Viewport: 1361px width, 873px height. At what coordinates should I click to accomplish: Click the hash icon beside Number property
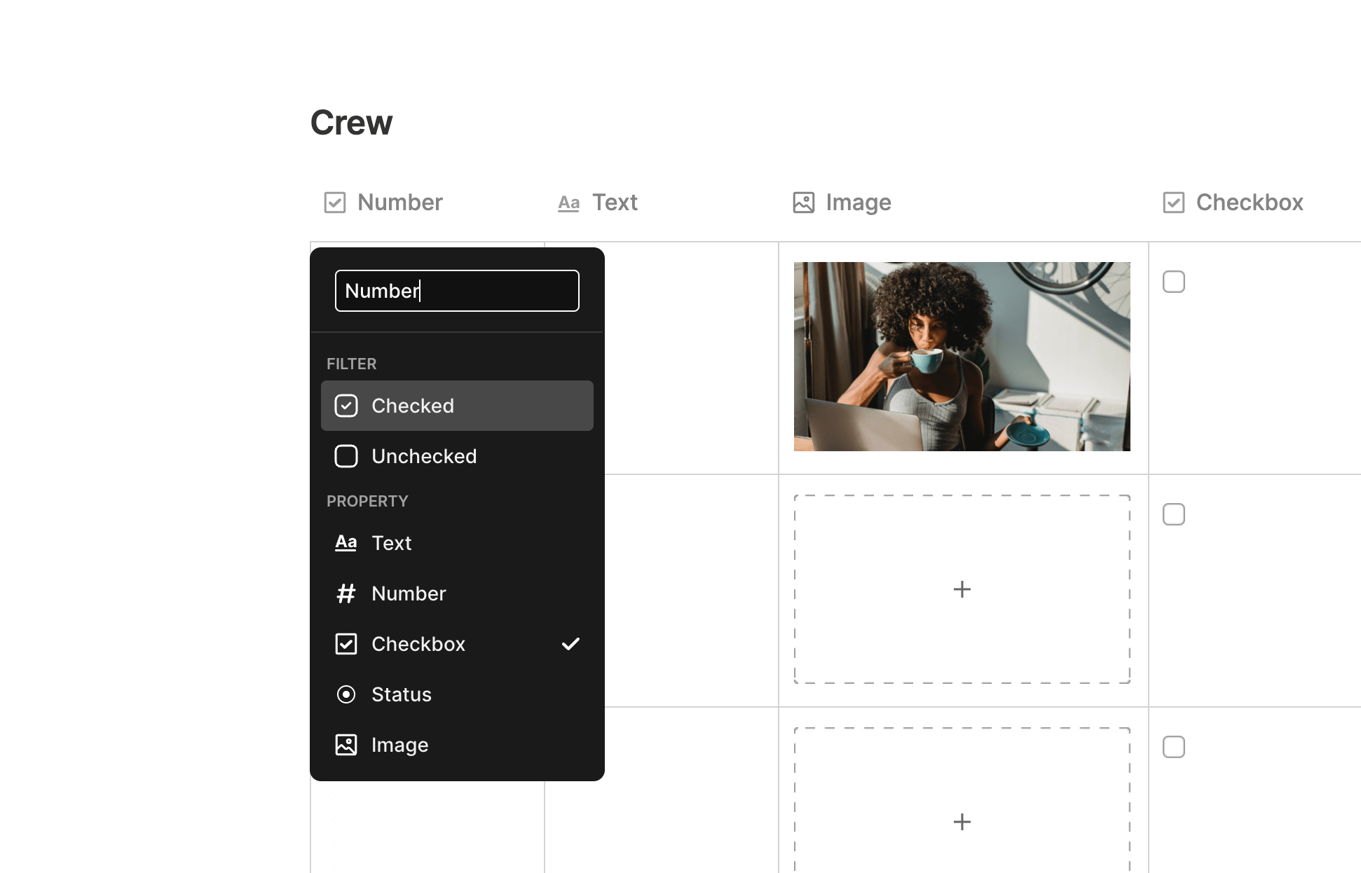[346, 593]
